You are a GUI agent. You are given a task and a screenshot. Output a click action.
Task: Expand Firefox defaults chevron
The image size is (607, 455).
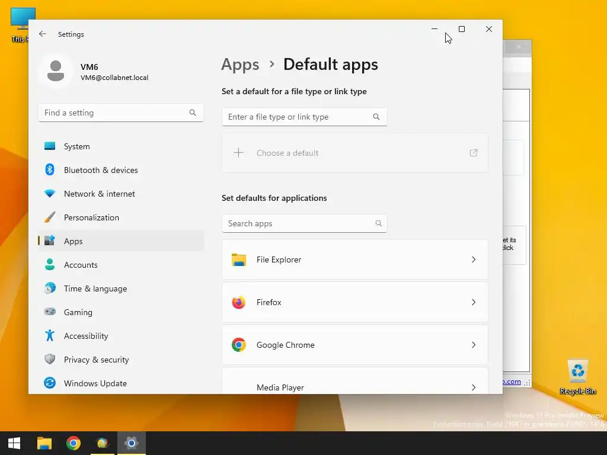point(474,302)
